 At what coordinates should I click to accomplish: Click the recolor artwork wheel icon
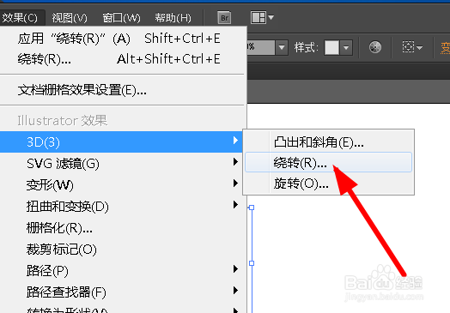[x=375, y=47]
